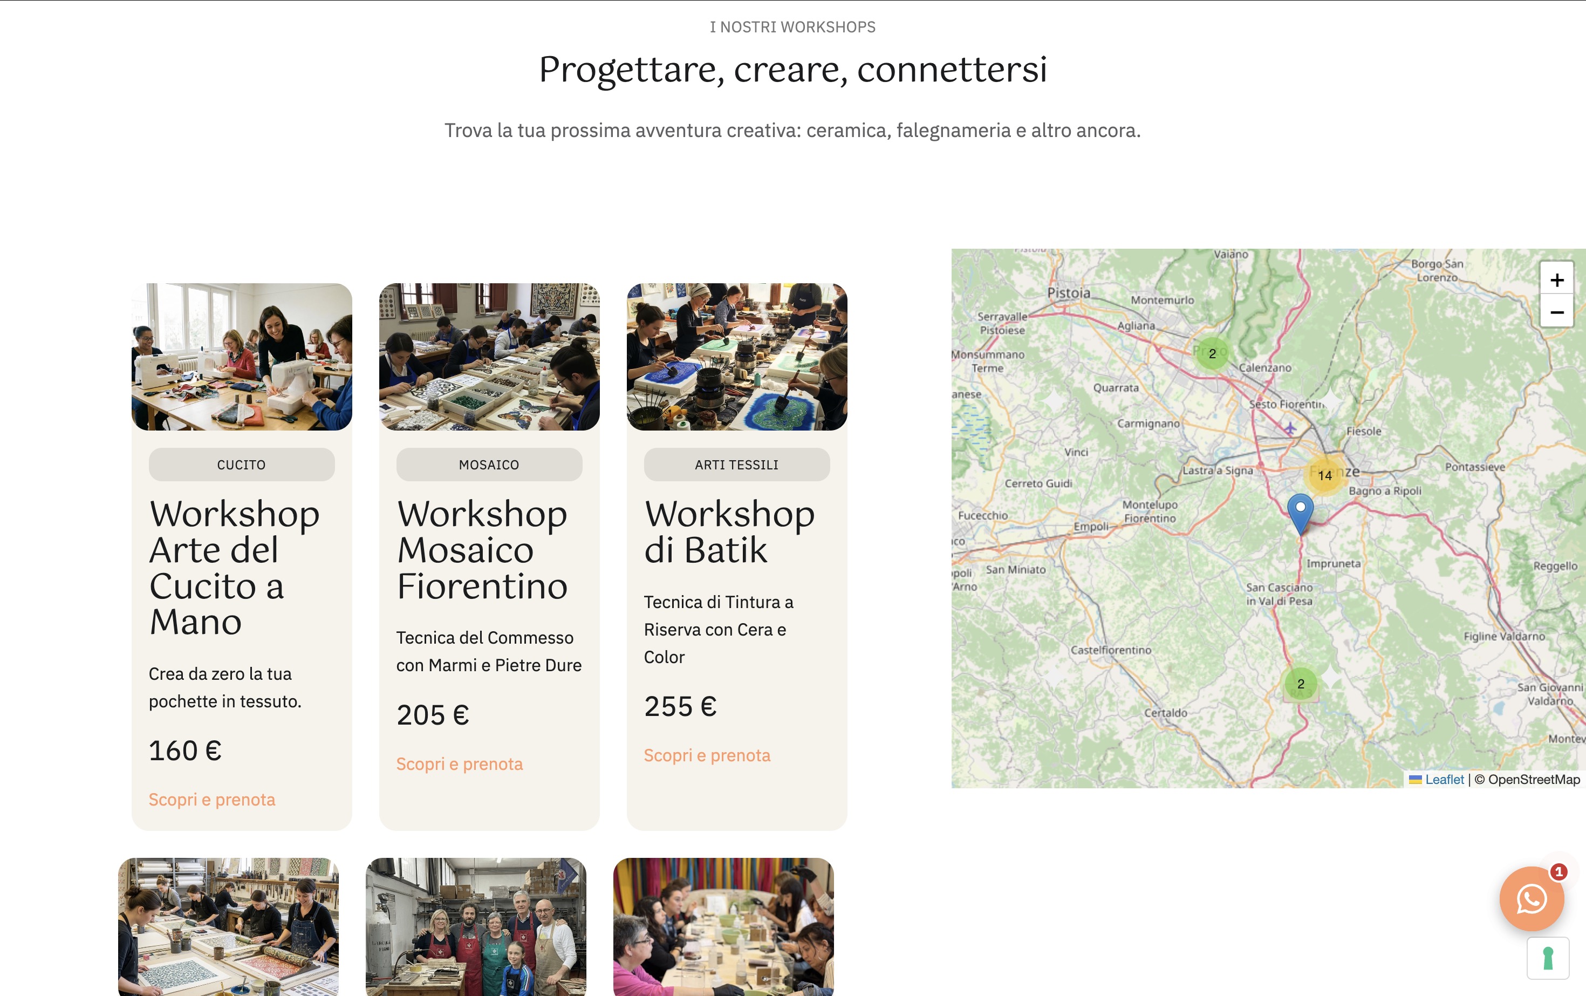Click the Fiesole label on the map

[1363, 432]
